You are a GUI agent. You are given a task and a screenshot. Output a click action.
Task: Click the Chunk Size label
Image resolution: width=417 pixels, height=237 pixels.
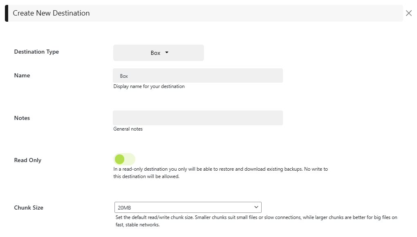point(29,208)
